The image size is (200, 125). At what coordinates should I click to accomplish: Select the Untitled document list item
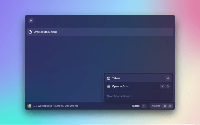tap(100, 32)
